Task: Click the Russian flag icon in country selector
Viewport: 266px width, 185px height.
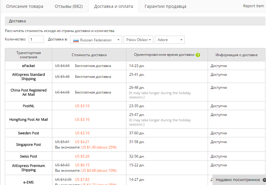Action: coord(76,40)
